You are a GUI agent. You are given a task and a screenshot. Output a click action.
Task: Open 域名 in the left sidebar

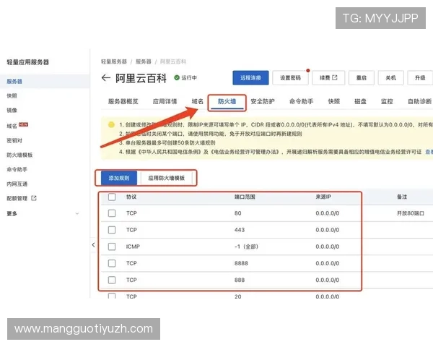click(x=12, y=126)
